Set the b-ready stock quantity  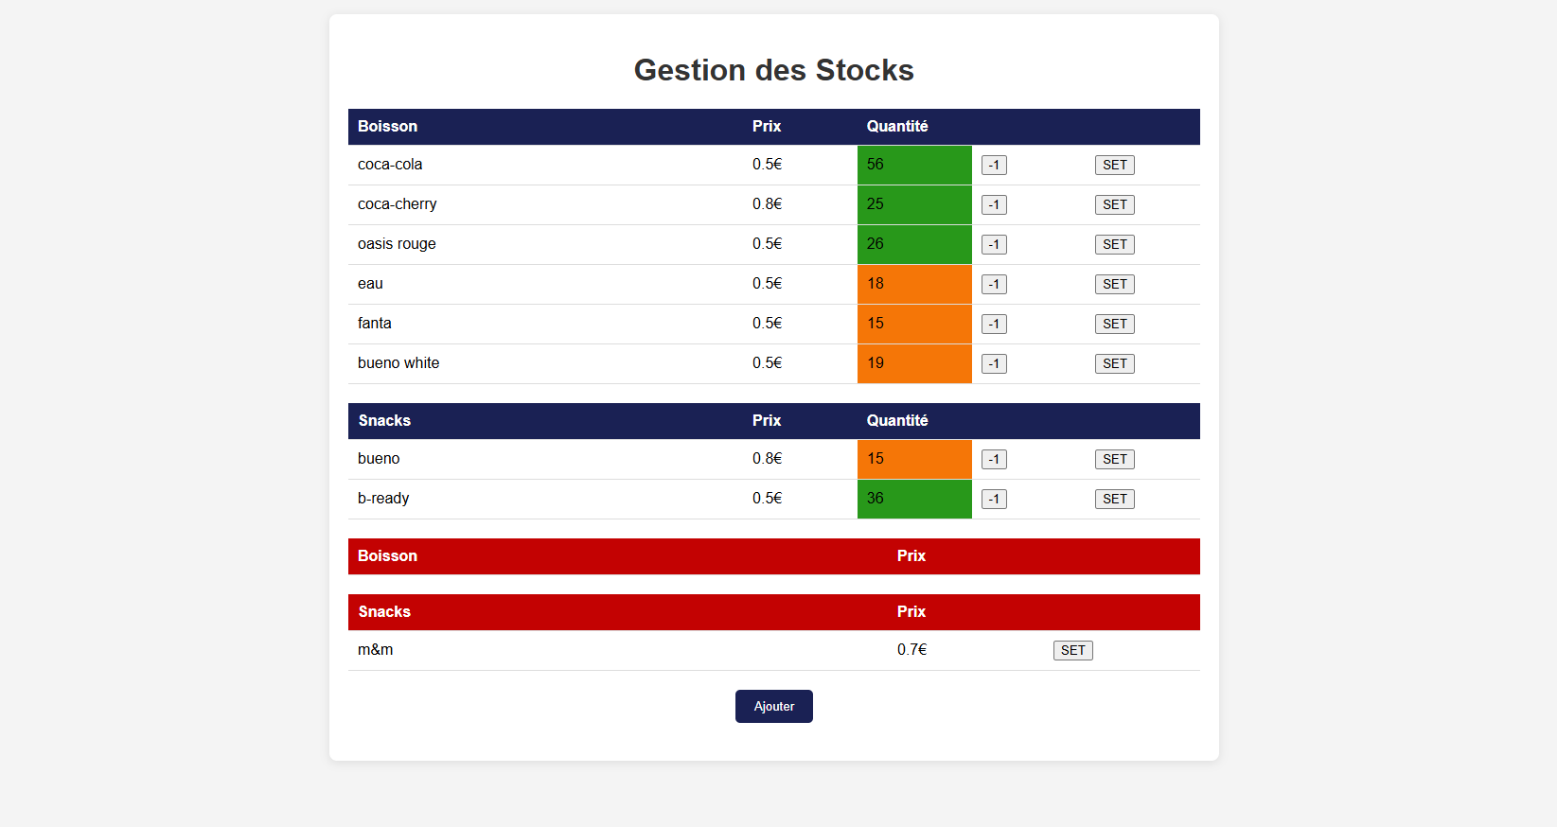1114,500
